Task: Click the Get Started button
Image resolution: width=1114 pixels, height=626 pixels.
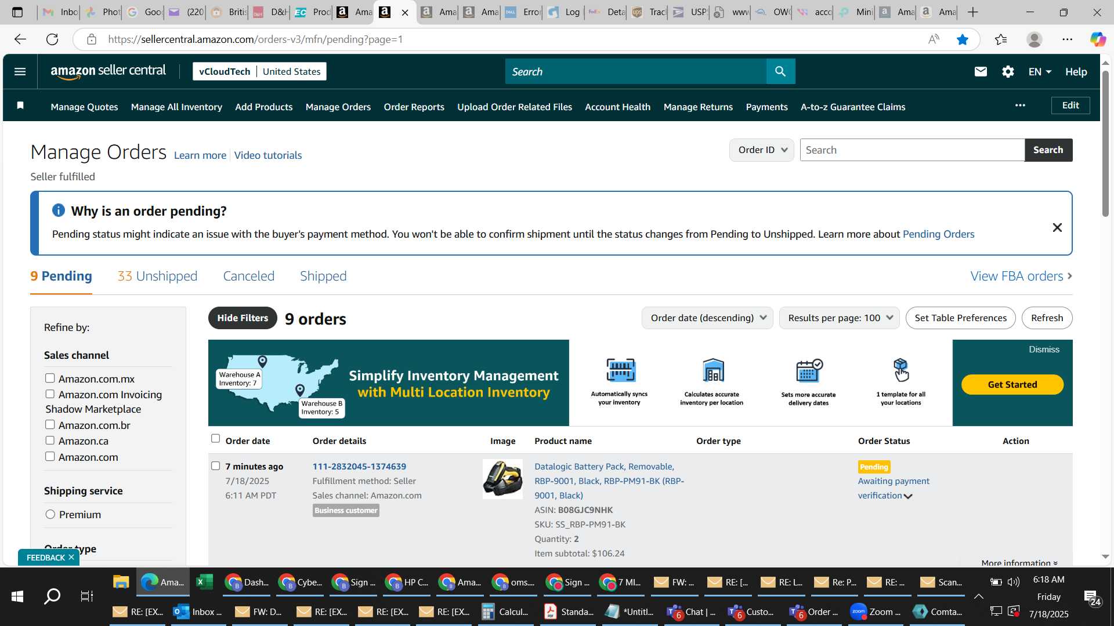Action: [1012, 384]
